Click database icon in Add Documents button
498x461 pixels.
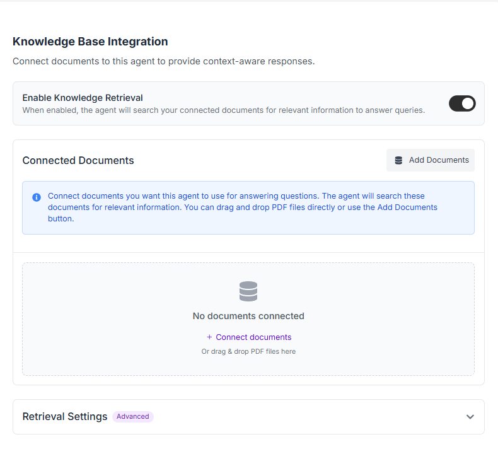(x=398, y=160)
